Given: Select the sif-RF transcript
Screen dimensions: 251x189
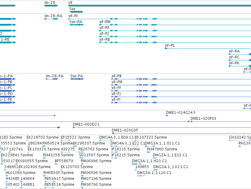Looking at the screenshot, I should click(x=104, y=28).
